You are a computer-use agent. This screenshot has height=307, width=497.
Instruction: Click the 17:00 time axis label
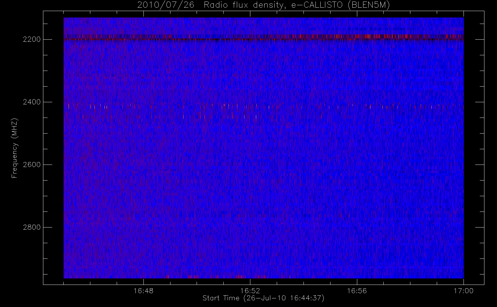[464, 291]
